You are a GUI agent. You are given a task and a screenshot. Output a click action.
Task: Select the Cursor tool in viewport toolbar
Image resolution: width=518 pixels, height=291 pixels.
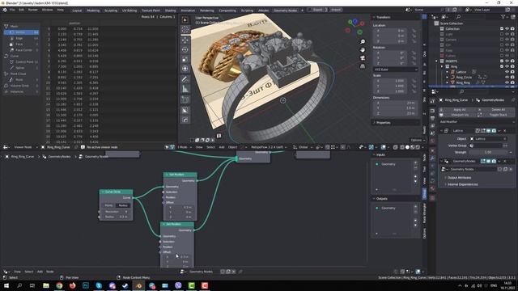pyautogui.click(x=185, y=30)
